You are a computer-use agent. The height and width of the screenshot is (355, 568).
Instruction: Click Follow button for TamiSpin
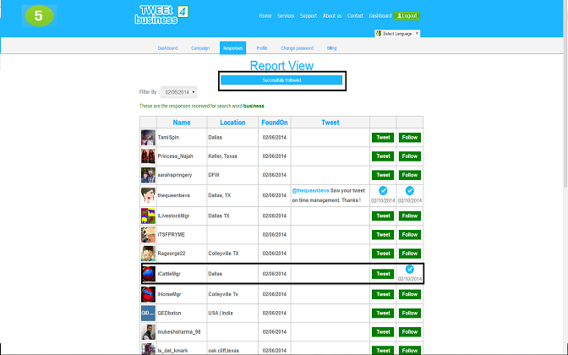pos(410,138)
